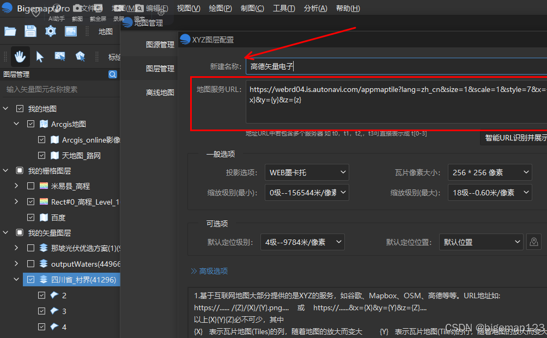Toggle the 我的栅格图层 checkbox
The image size is (547, 338).
coord(20,170)
